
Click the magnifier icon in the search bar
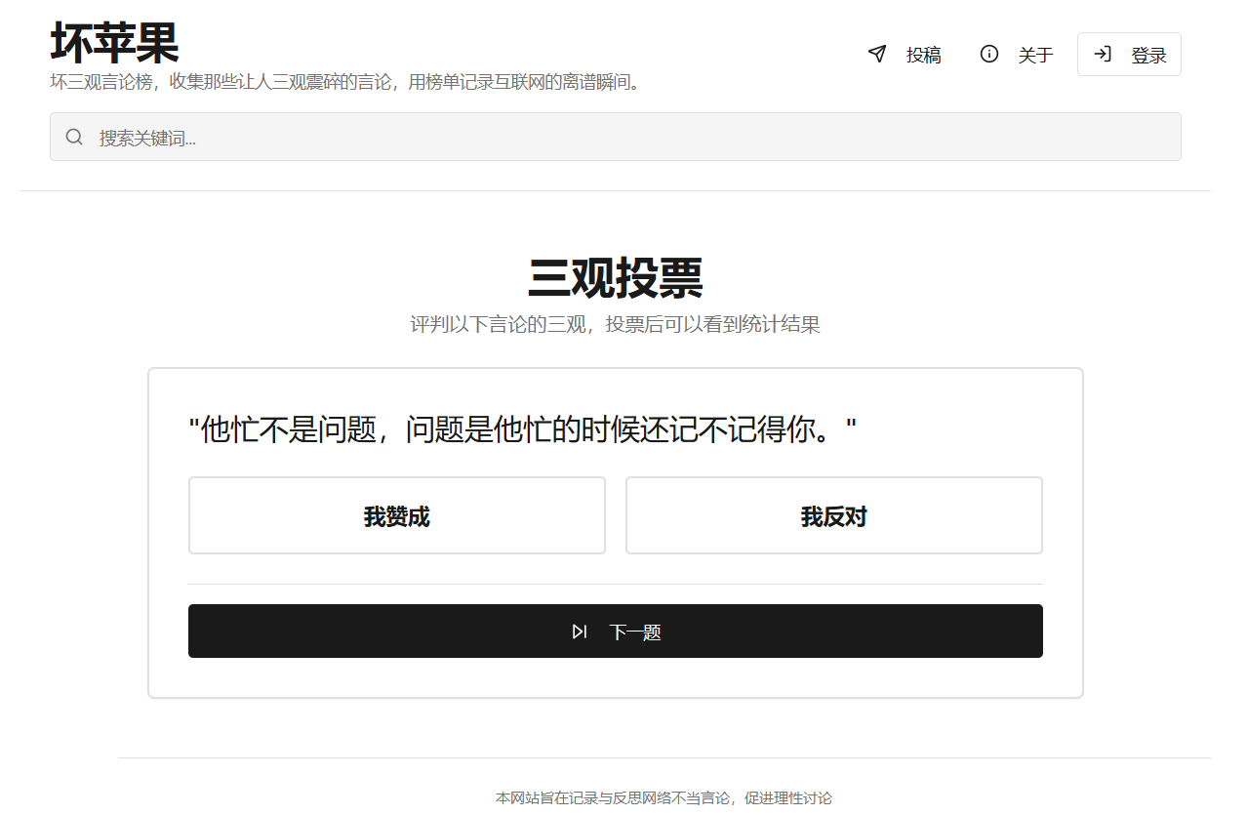pos(74,137)
